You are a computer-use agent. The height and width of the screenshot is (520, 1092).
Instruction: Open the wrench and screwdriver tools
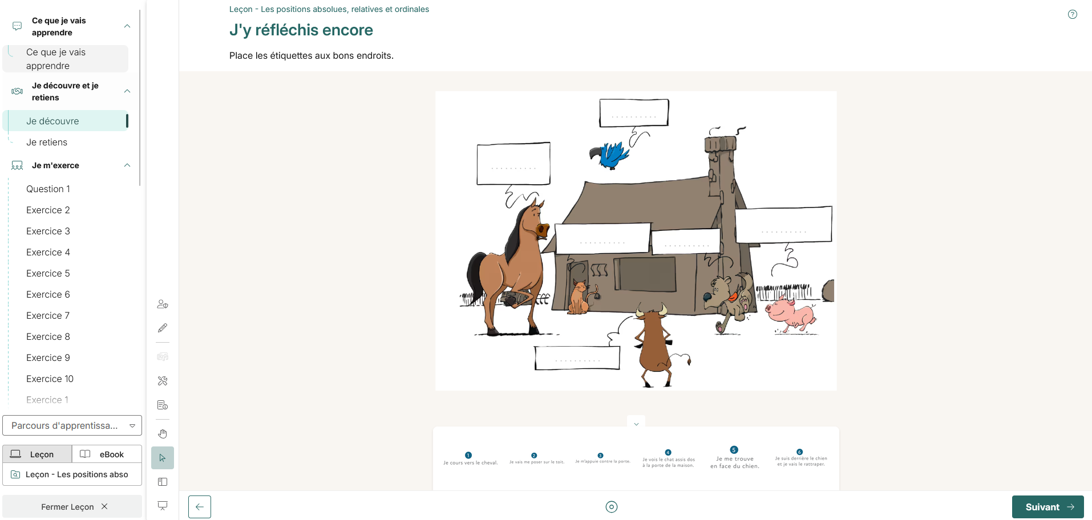(163, 381)
